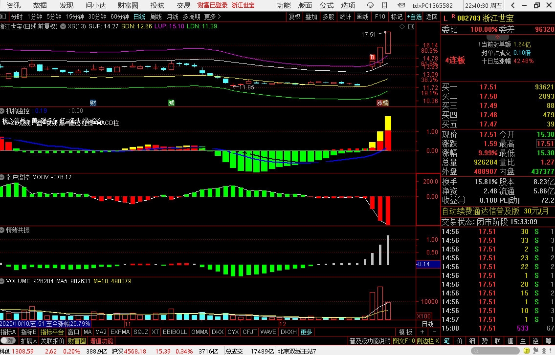555x355 pixels.
Task: Switch to the 月线 chart period
Action: click(173, 17)
